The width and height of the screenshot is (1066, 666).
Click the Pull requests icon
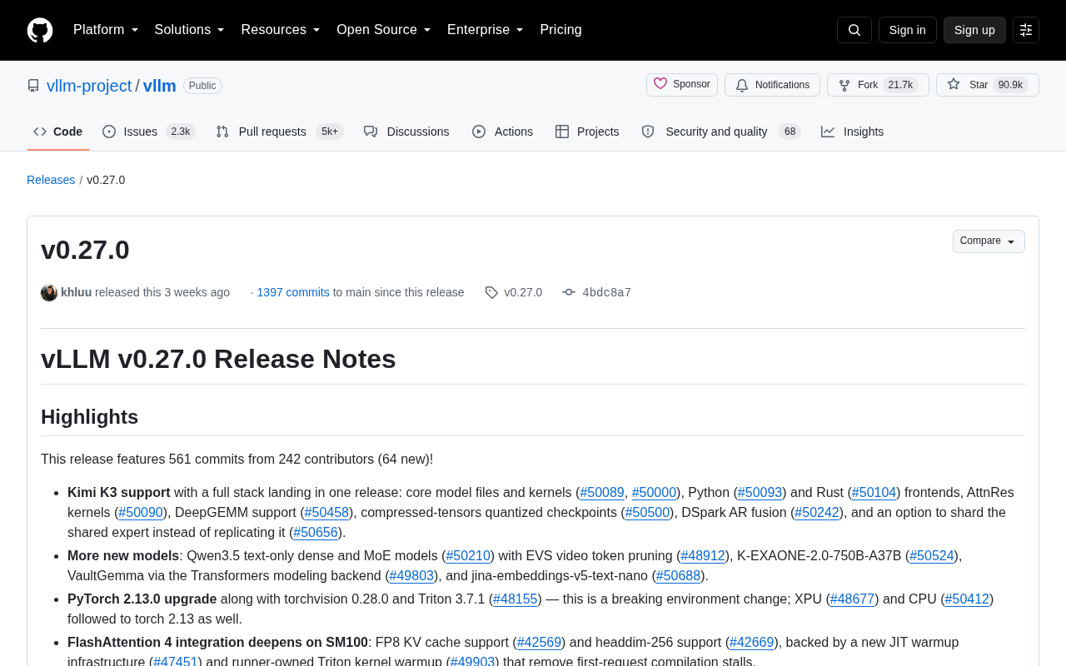coord(222,132)
